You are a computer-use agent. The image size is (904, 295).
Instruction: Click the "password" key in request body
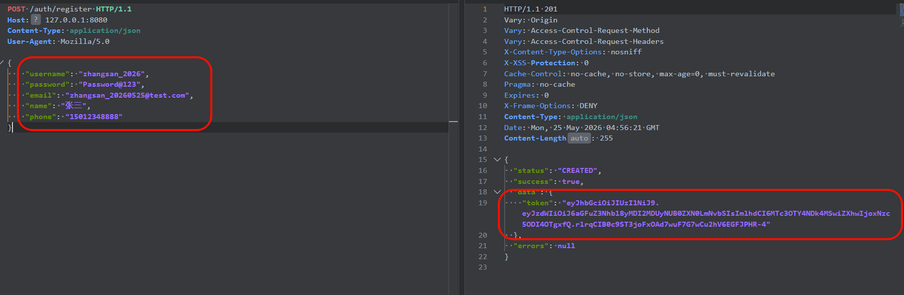click(47, 84)
